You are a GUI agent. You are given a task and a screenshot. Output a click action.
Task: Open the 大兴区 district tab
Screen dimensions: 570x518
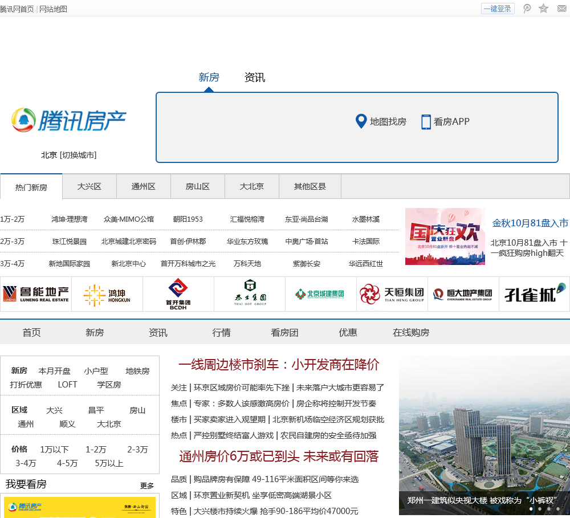click(89, 186)
